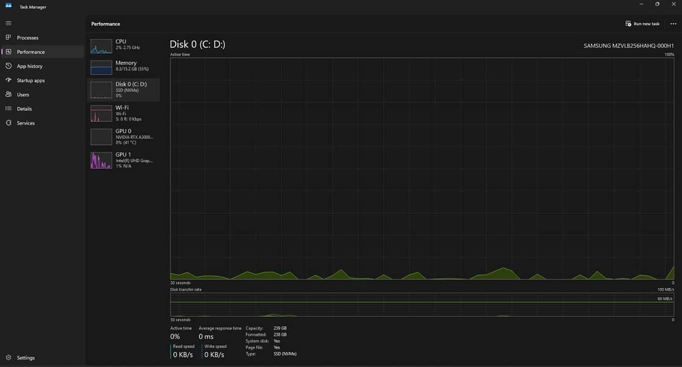Click the Users people icon

(x=9, y=94)
